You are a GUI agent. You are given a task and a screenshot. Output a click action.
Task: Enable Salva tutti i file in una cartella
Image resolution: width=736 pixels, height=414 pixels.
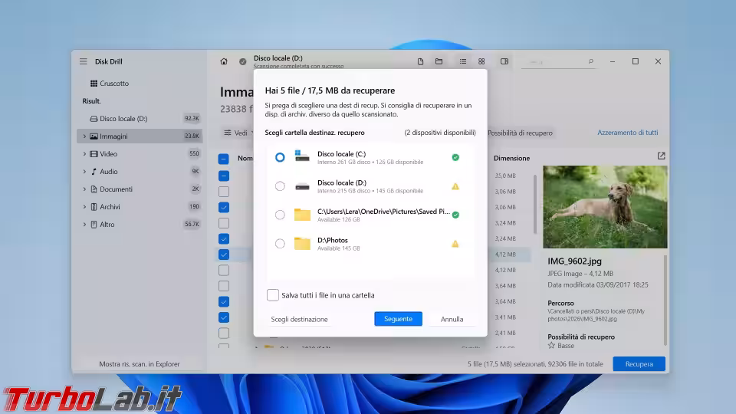point(273,295)
